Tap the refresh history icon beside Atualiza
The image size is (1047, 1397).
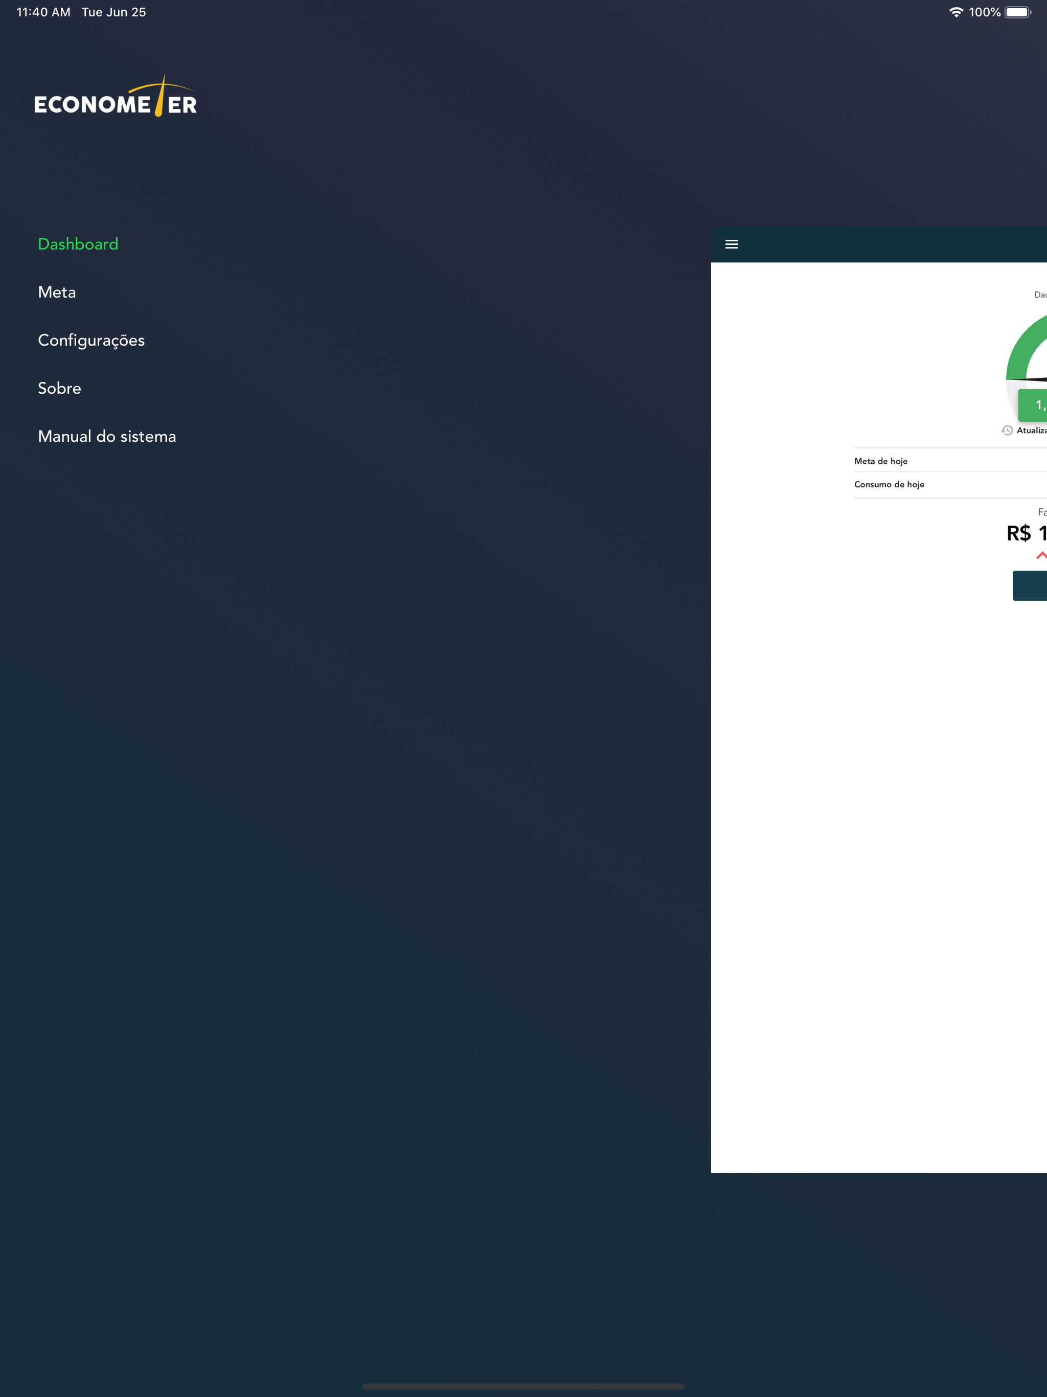click(1007, 430)
